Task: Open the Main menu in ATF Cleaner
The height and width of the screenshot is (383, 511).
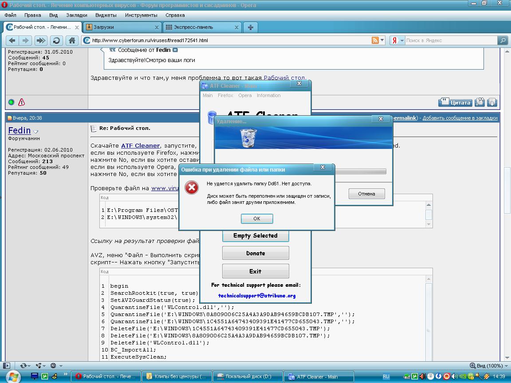Action: [208, 95]
